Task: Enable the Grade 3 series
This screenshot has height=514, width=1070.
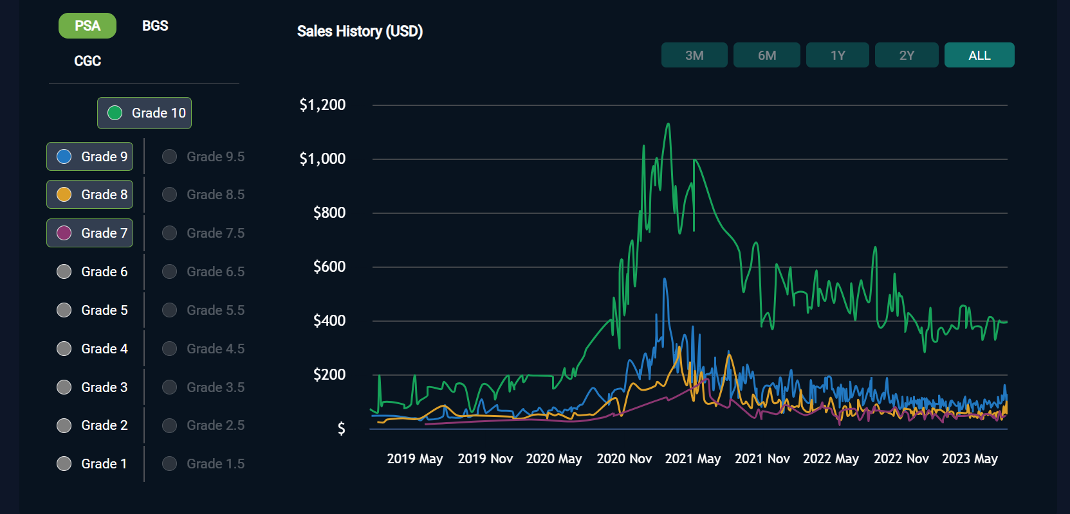Action: pyautogui.click(x=92, y=387)
